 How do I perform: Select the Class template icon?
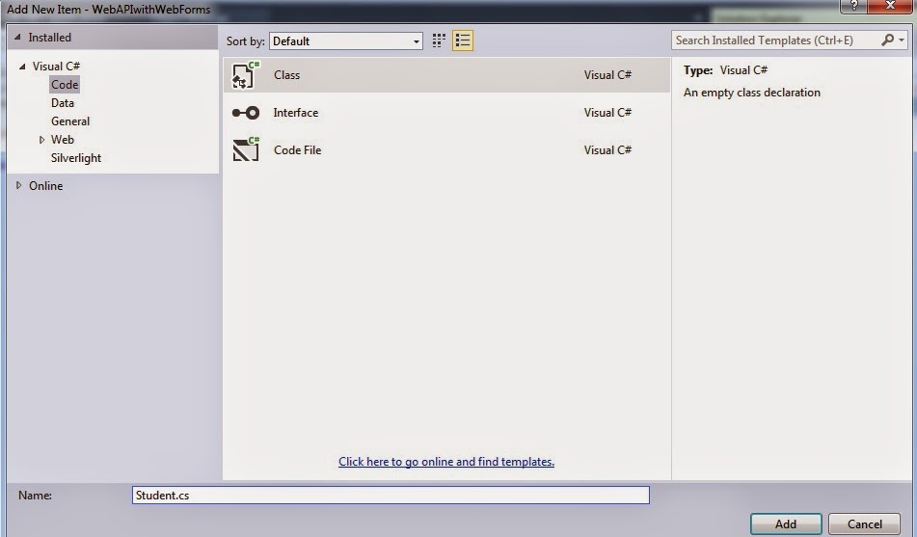[x=246, y=75]
